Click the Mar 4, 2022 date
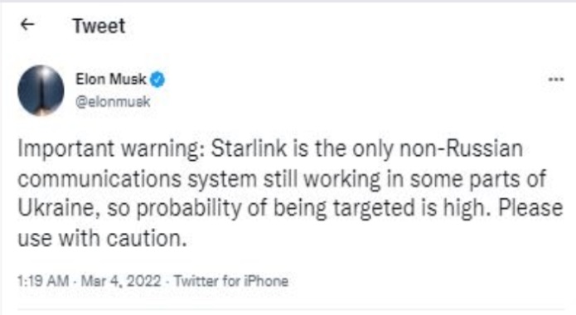The image size is (576, 315). coord(121,281)
